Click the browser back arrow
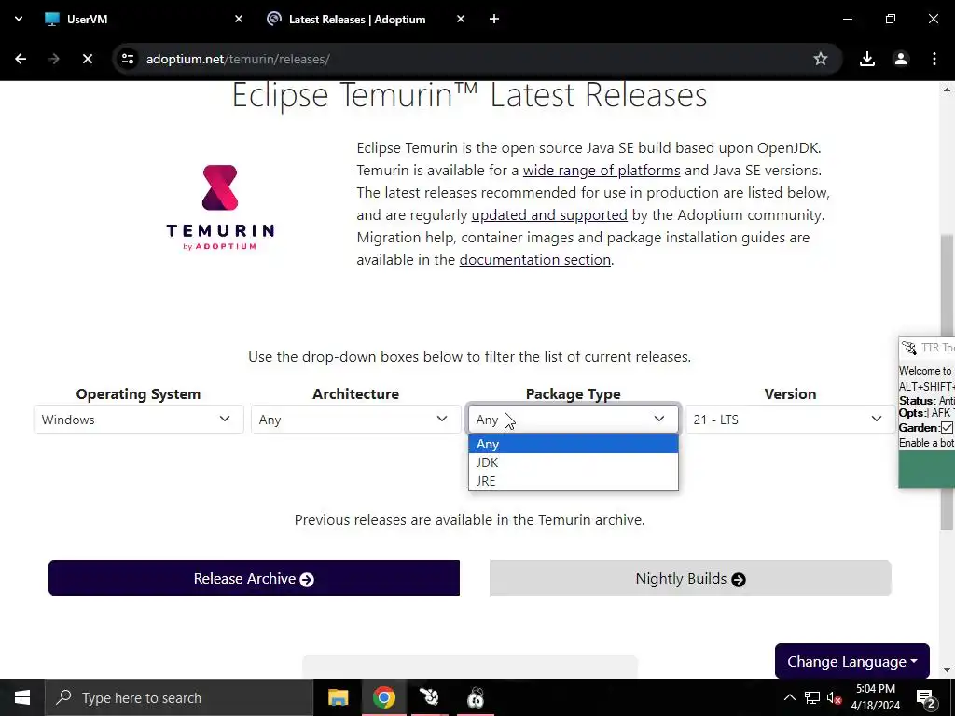 coord(21,59)
